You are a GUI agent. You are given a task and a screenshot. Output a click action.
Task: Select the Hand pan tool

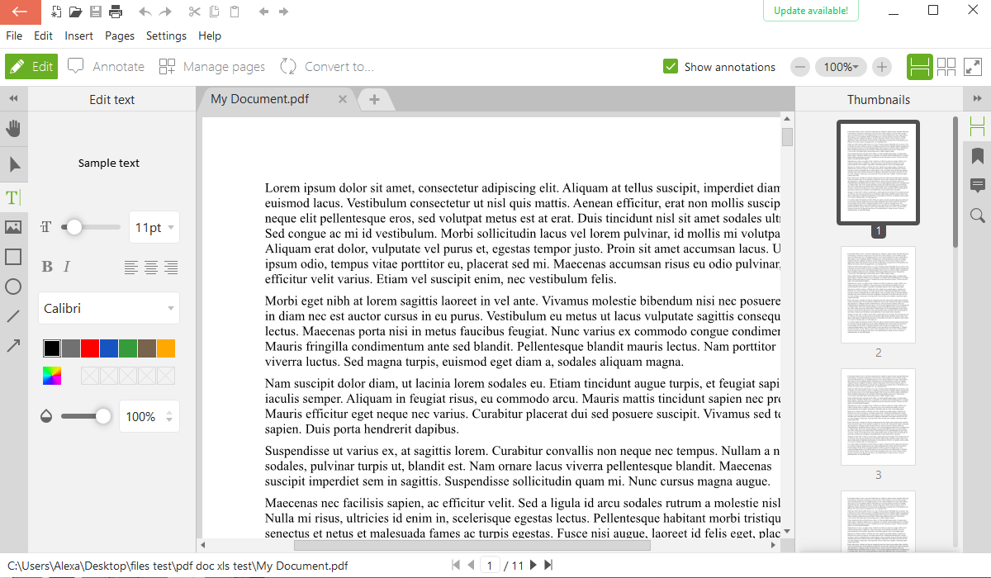(x=13, y=128)
